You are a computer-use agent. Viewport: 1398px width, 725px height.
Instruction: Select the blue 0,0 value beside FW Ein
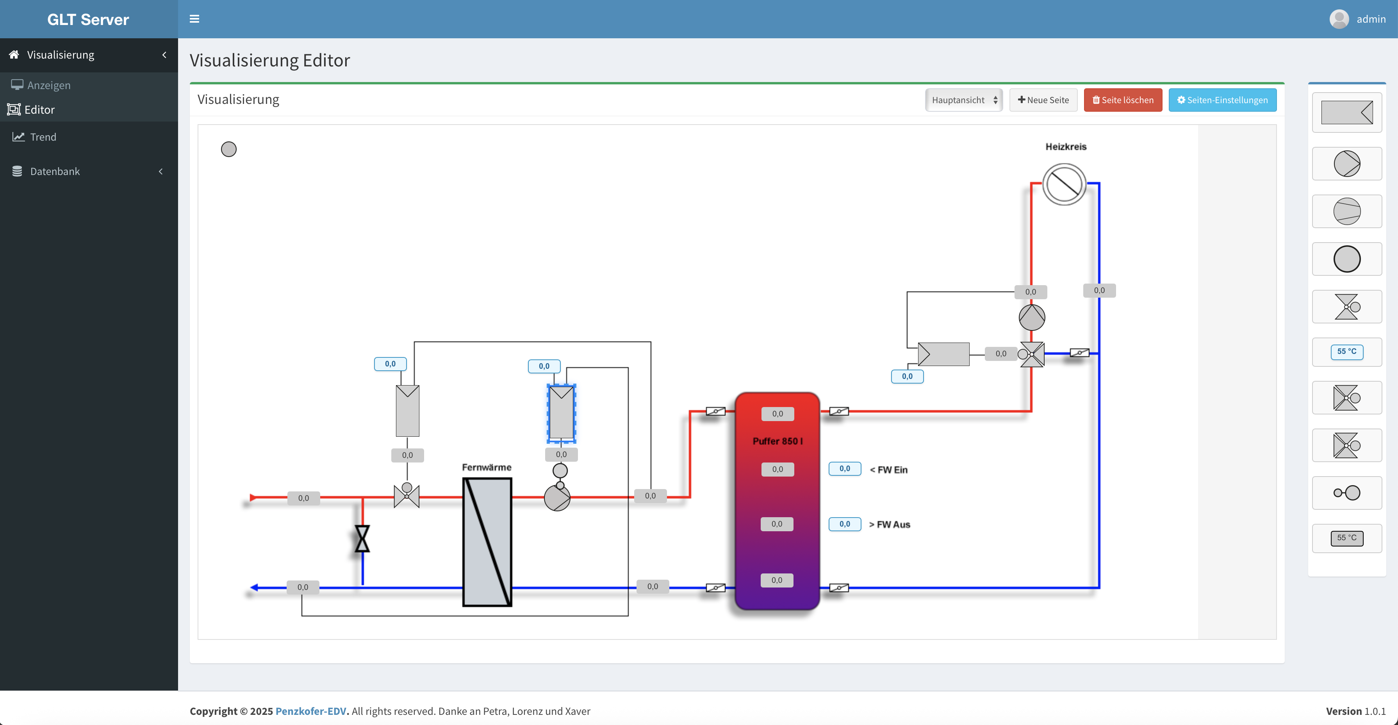[844, 469]
